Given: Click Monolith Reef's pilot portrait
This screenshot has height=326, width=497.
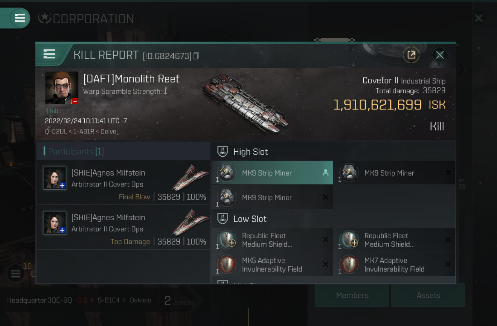Looking at the screenshot, I should click(x=62, y=88).
